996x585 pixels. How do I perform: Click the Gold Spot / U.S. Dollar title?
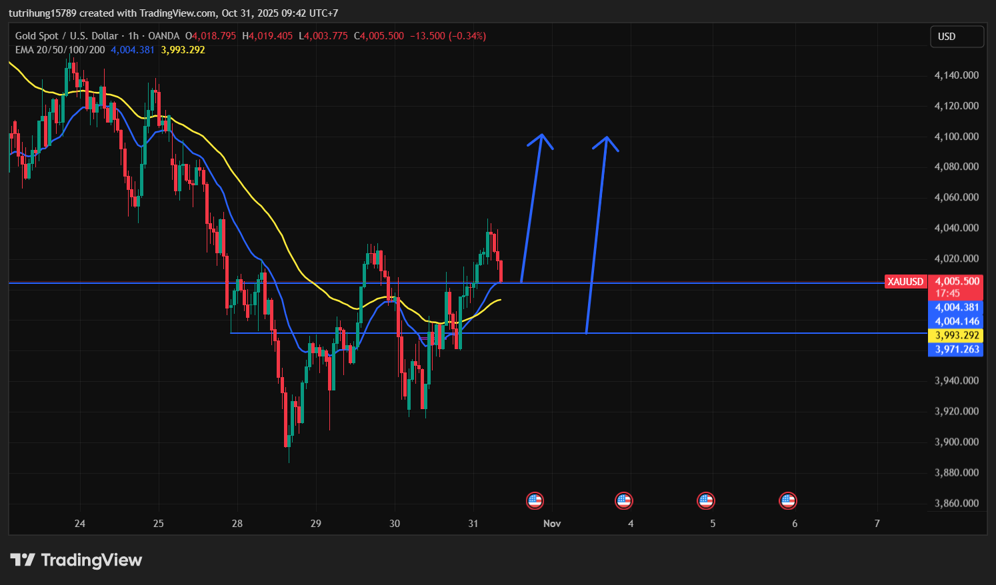pos(67,36)
